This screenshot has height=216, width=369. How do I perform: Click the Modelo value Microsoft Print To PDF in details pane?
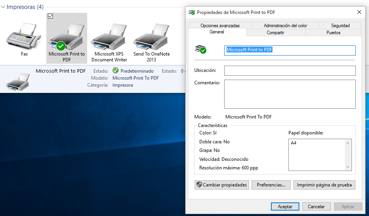[x=135, y=78]
